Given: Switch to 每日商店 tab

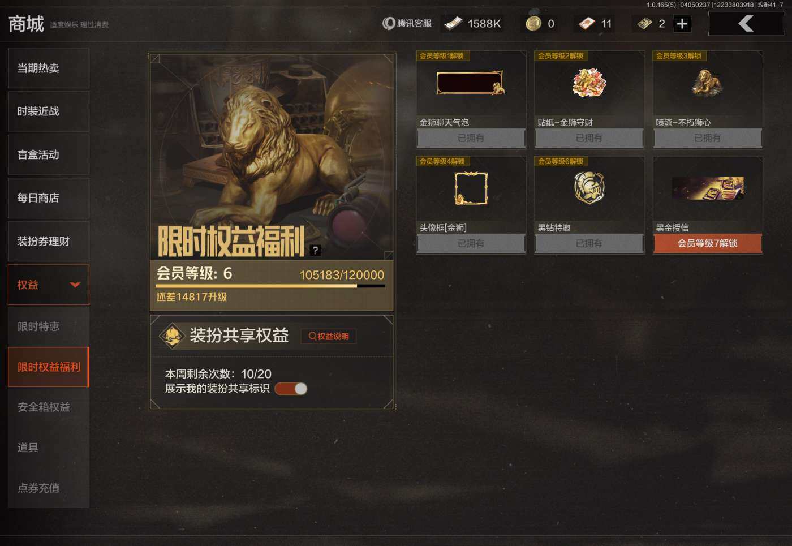Looking at the screenshot, I should pos(49,198).
